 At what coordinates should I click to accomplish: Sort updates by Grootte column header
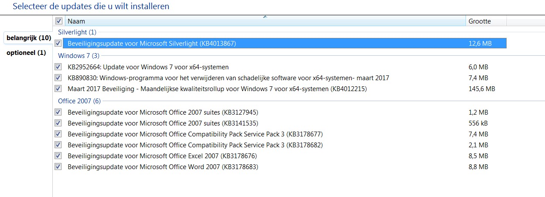(486, 21)
